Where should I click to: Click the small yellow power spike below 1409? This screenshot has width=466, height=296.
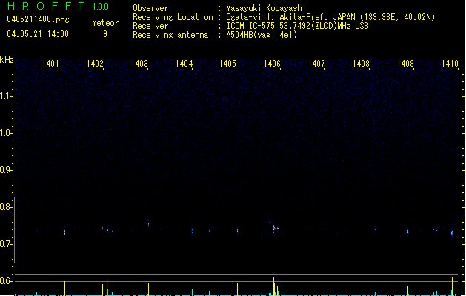[x=407, y=291]
